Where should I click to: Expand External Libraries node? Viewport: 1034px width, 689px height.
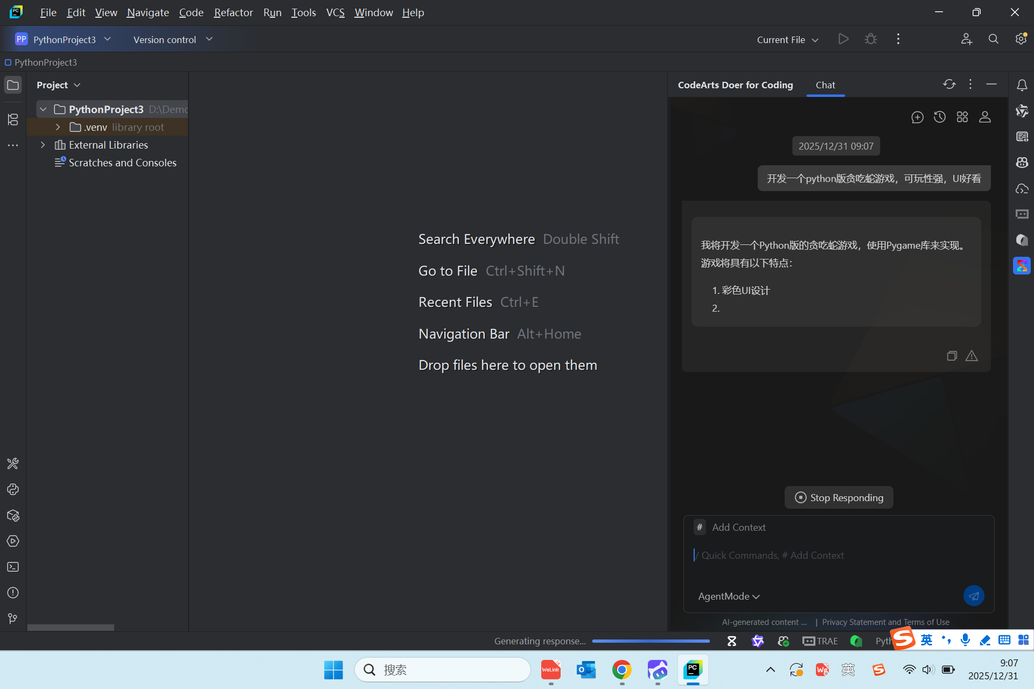43,145
